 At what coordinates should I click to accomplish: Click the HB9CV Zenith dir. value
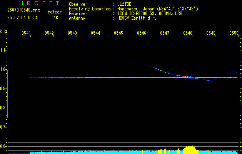tap(137, 18)
